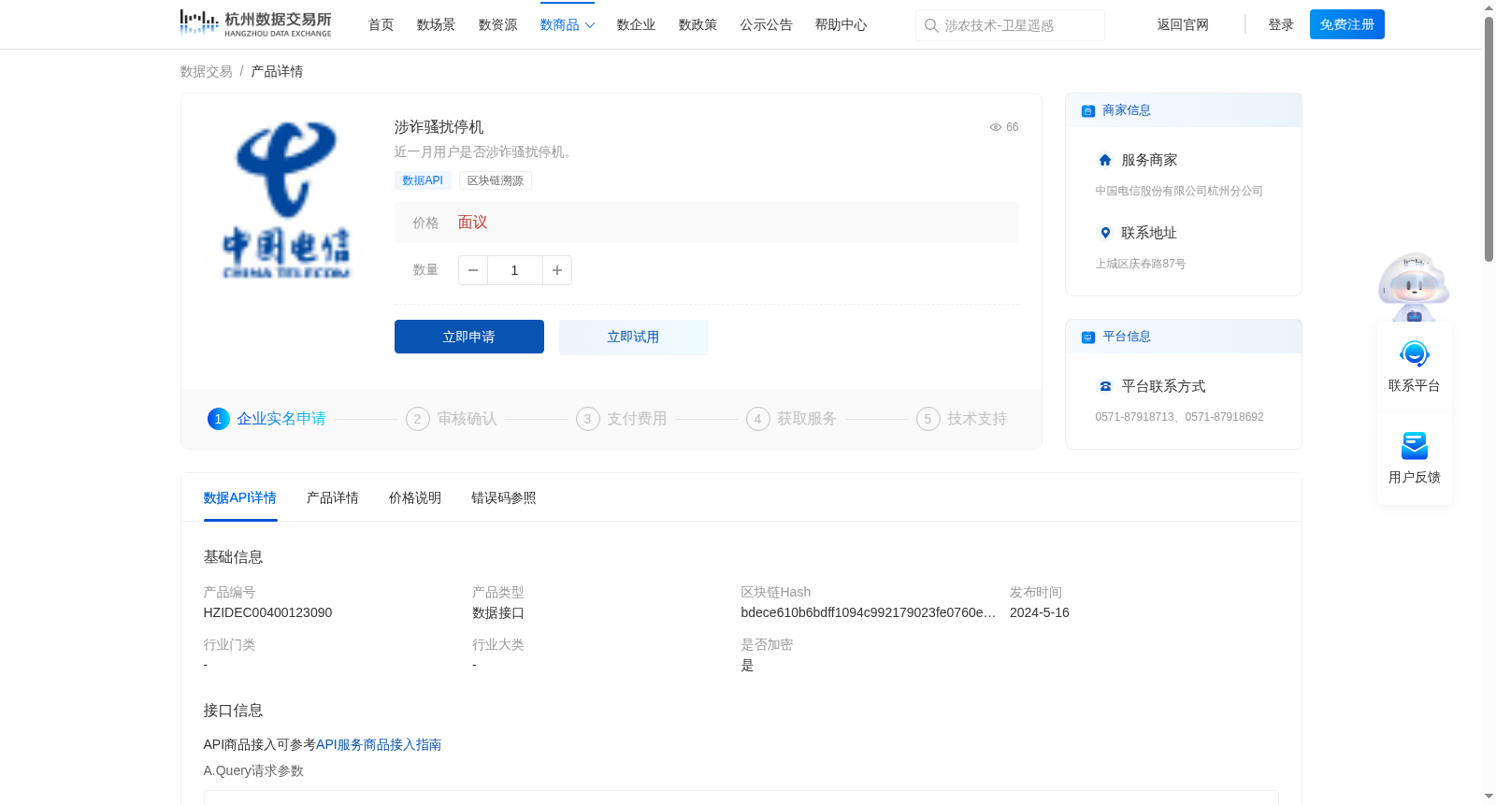Viewport: 1496px width, 805px height.
Task: Open the 数场景 menu item
Action: point(436,25)
